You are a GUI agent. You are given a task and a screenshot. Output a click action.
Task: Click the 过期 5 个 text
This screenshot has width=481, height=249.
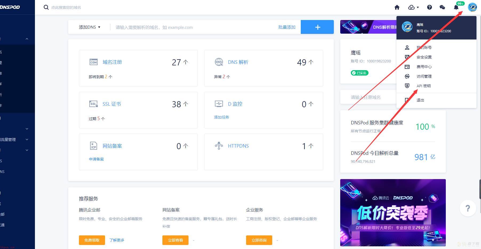(97, 118)
